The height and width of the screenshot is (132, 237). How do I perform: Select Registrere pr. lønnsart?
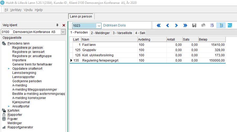click(x=28, y=52)
